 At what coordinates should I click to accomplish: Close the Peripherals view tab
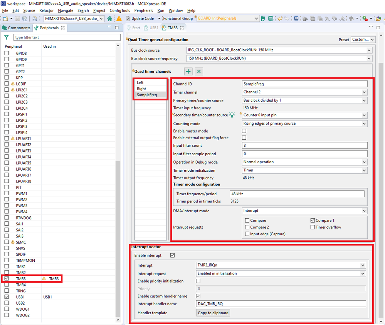coord(63,28)
